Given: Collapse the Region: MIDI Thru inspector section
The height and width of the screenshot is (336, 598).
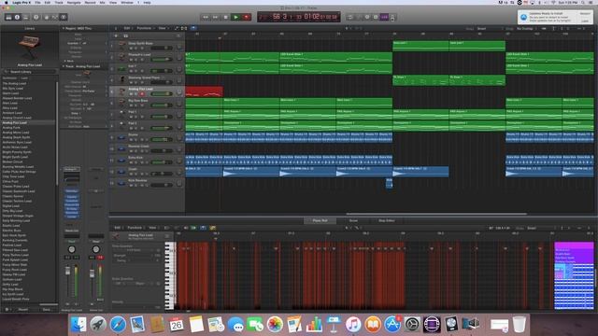Looking at the screenshot, I should point(64,28).
